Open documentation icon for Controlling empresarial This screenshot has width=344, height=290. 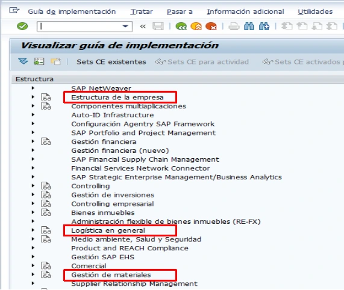coord(46,203)
